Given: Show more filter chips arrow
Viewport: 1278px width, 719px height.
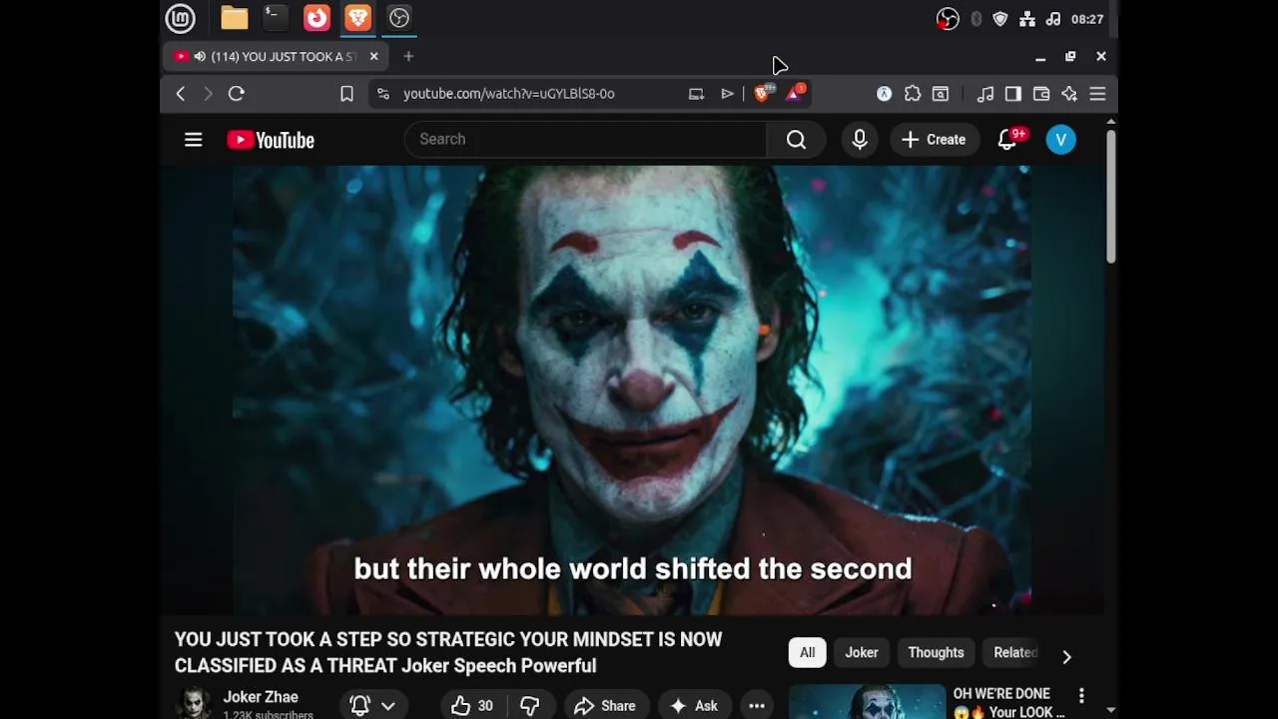Looking at the screenshot, I should (x=1066, y=657).
